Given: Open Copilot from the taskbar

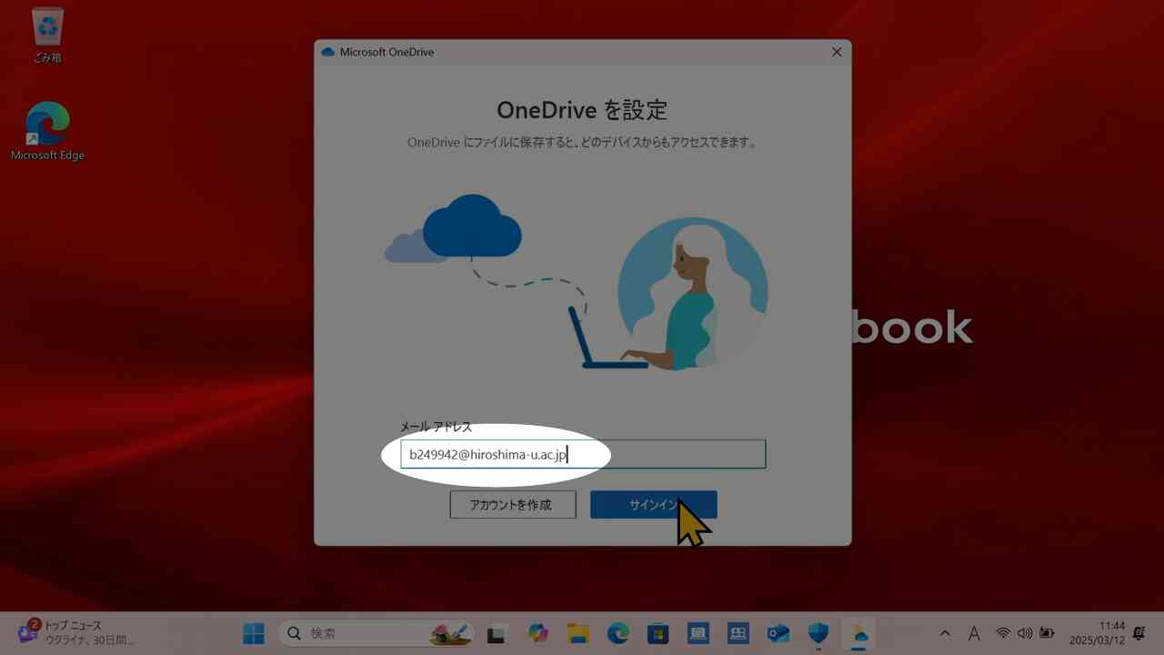Looking at the screenshot, I should (x=538, y=632).
